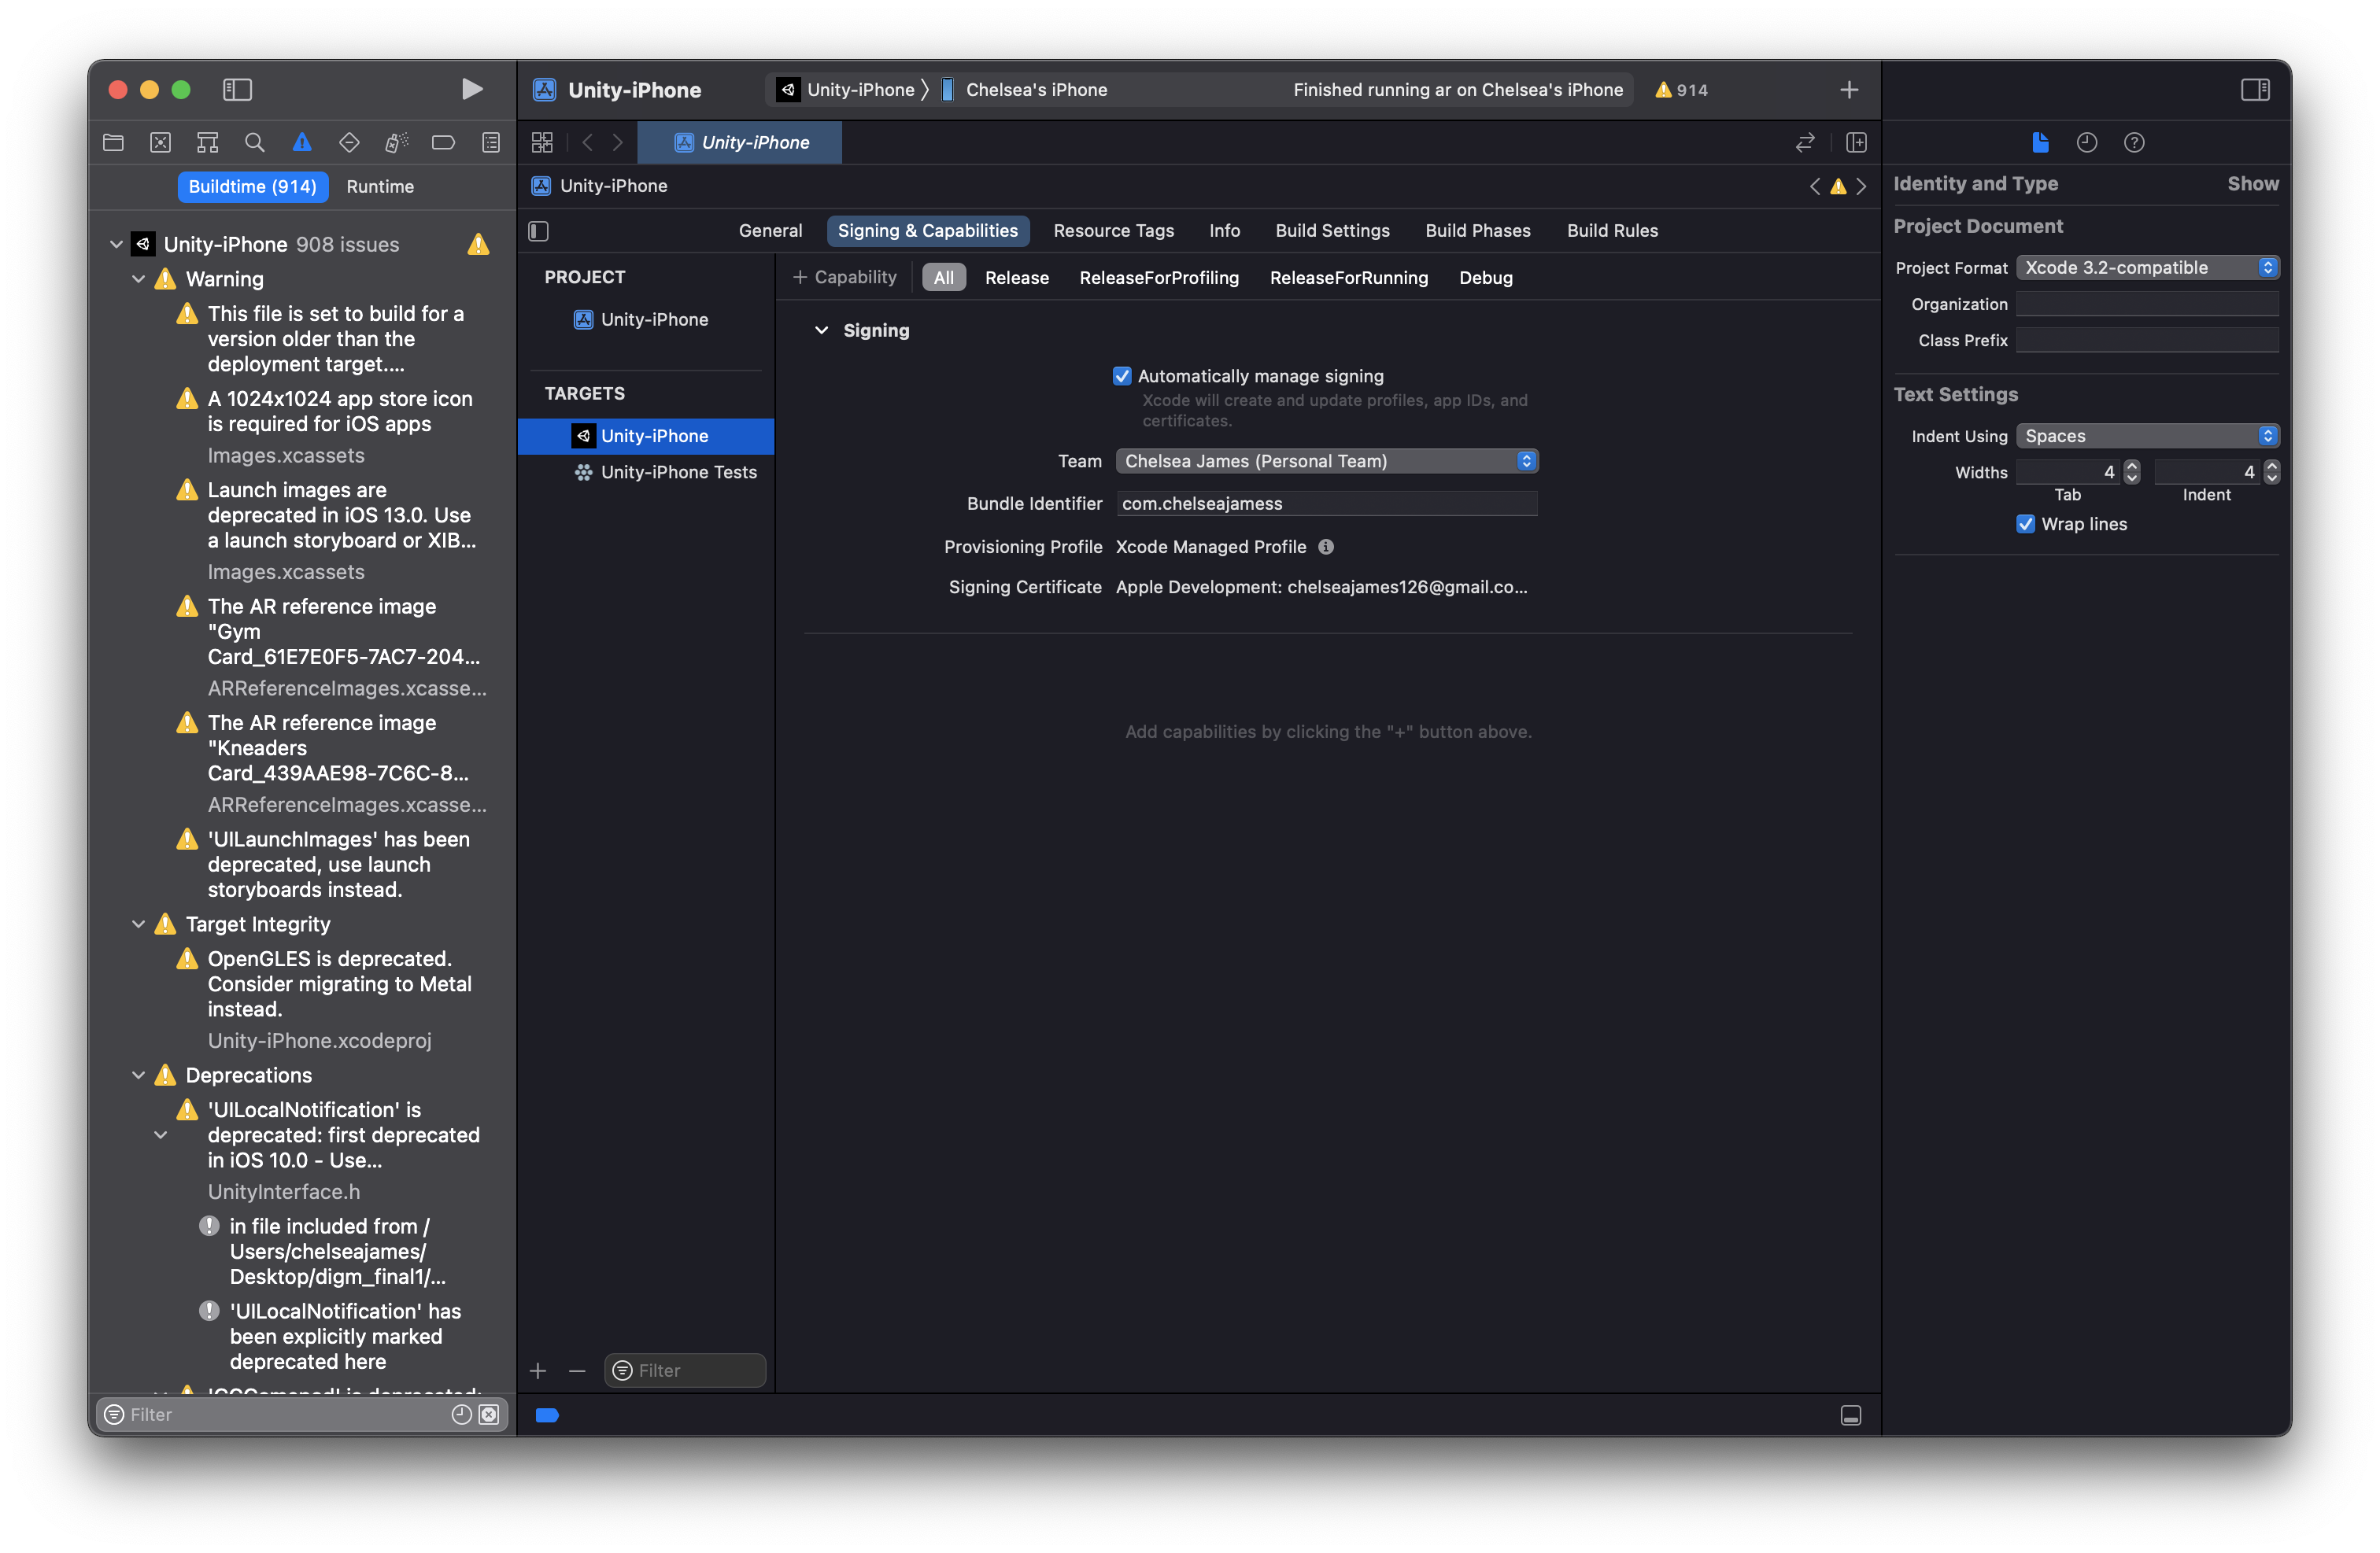The image size is (2380, 1553).
Task: Switch to Runtime issues
Action: pos(380,187)
